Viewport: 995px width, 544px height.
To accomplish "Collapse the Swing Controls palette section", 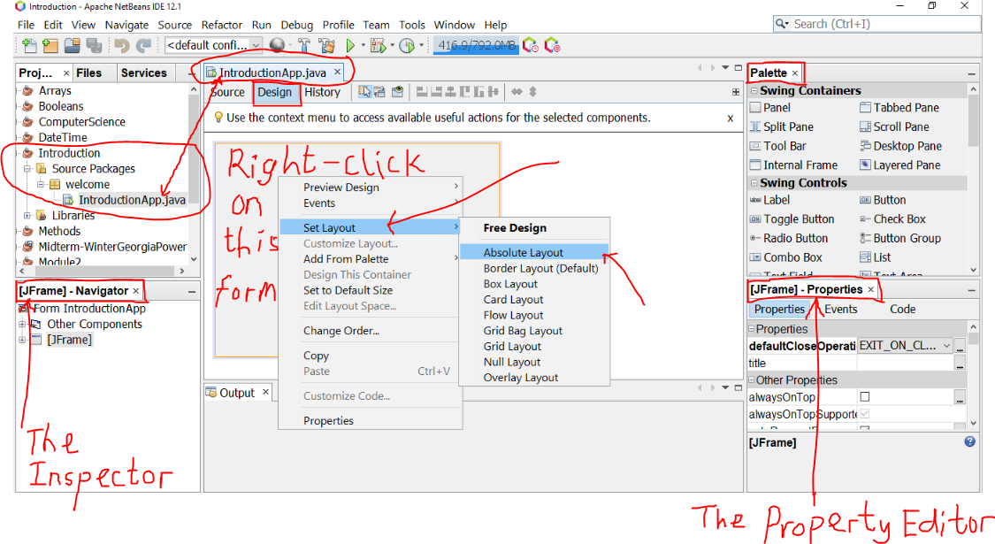I will [754, 183].
